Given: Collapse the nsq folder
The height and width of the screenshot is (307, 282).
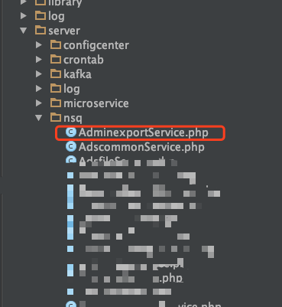Looking at the screenshot, I should point(39,118).
